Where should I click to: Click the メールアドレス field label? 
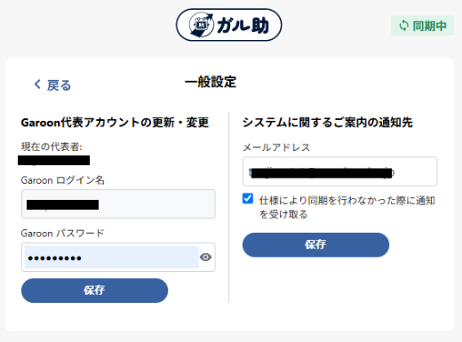tap(276, 147)
